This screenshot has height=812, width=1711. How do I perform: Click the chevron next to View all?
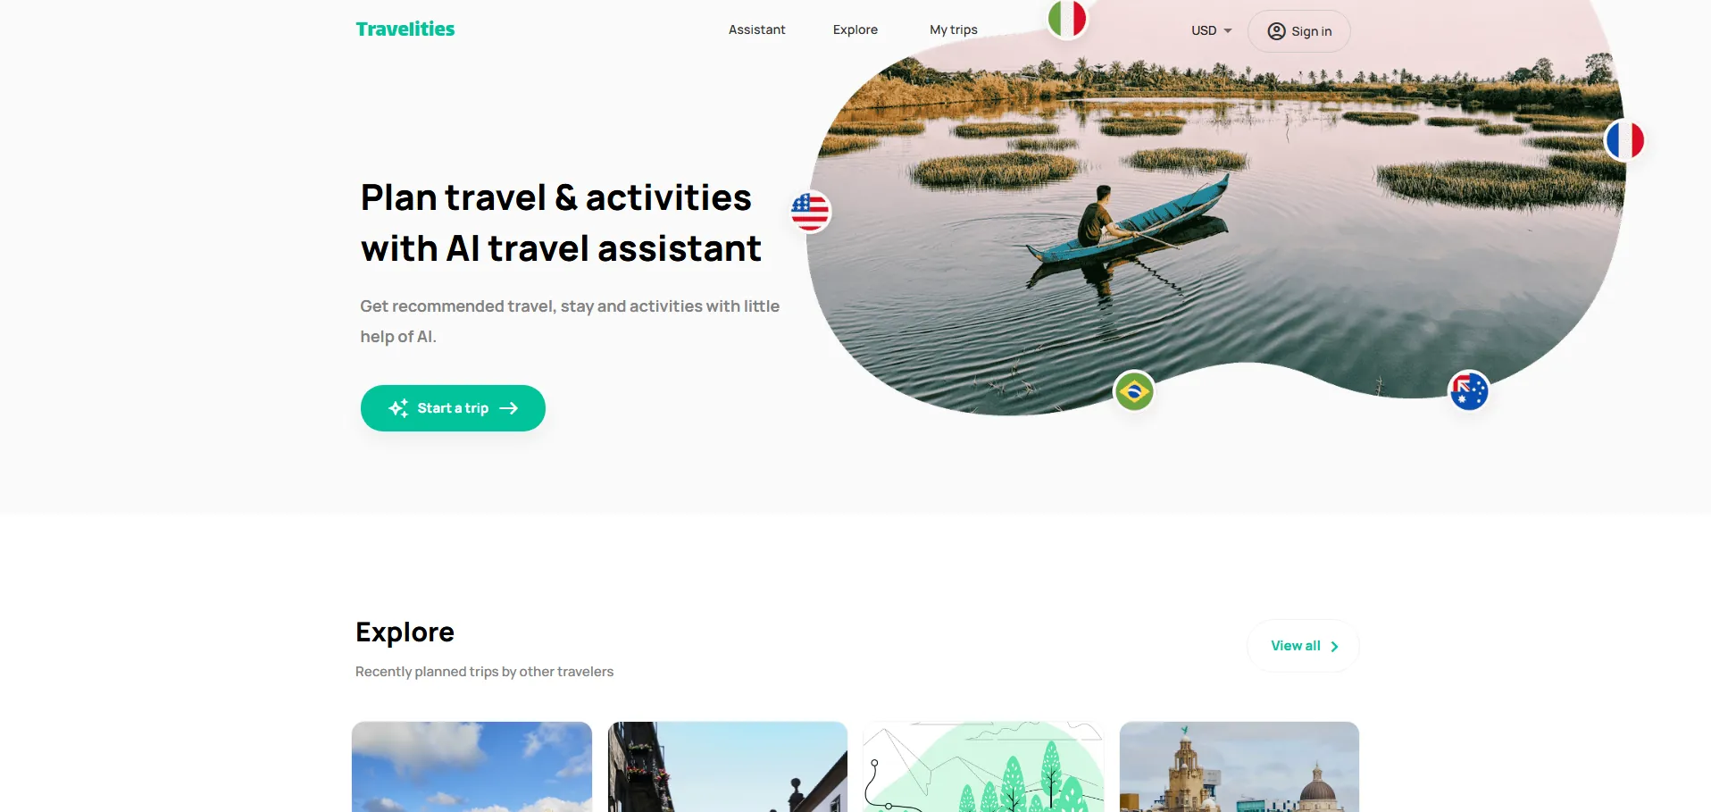pos(1334,647)
